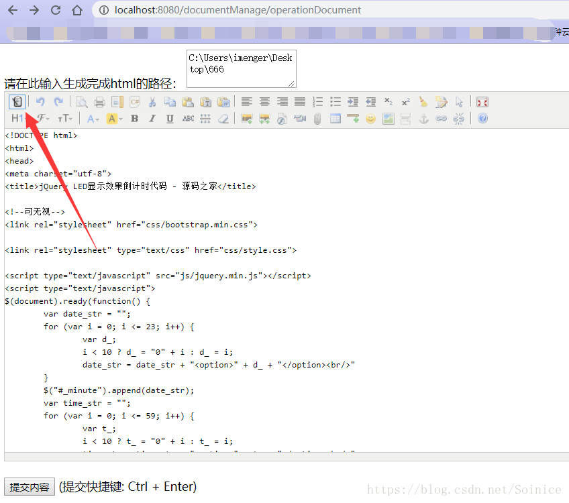This screenshot has height=503, width=569.
Task: Open the insert table menu
Action: (335, 119)
